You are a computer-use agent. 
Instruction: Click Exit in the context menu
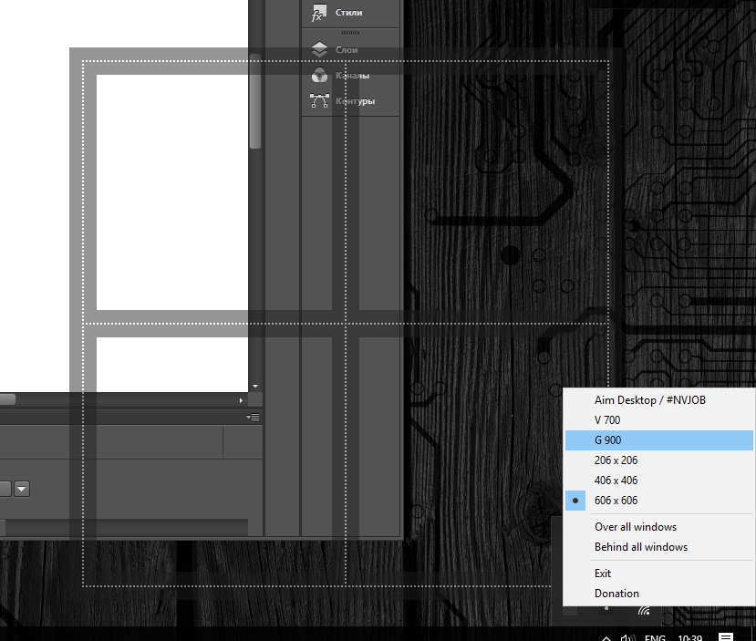[x=658, y=573]
